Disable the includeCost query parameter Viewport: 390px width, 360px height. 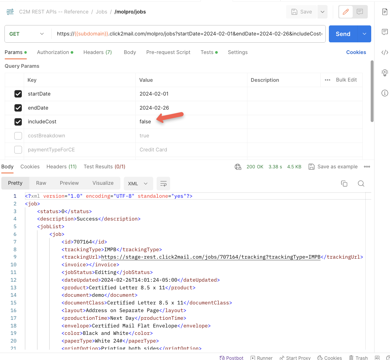pos(18,122)
